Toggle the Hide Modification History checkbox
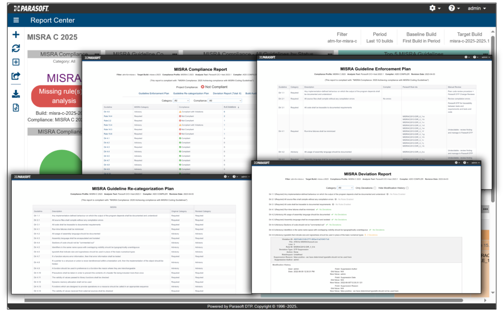 (407, 188)
